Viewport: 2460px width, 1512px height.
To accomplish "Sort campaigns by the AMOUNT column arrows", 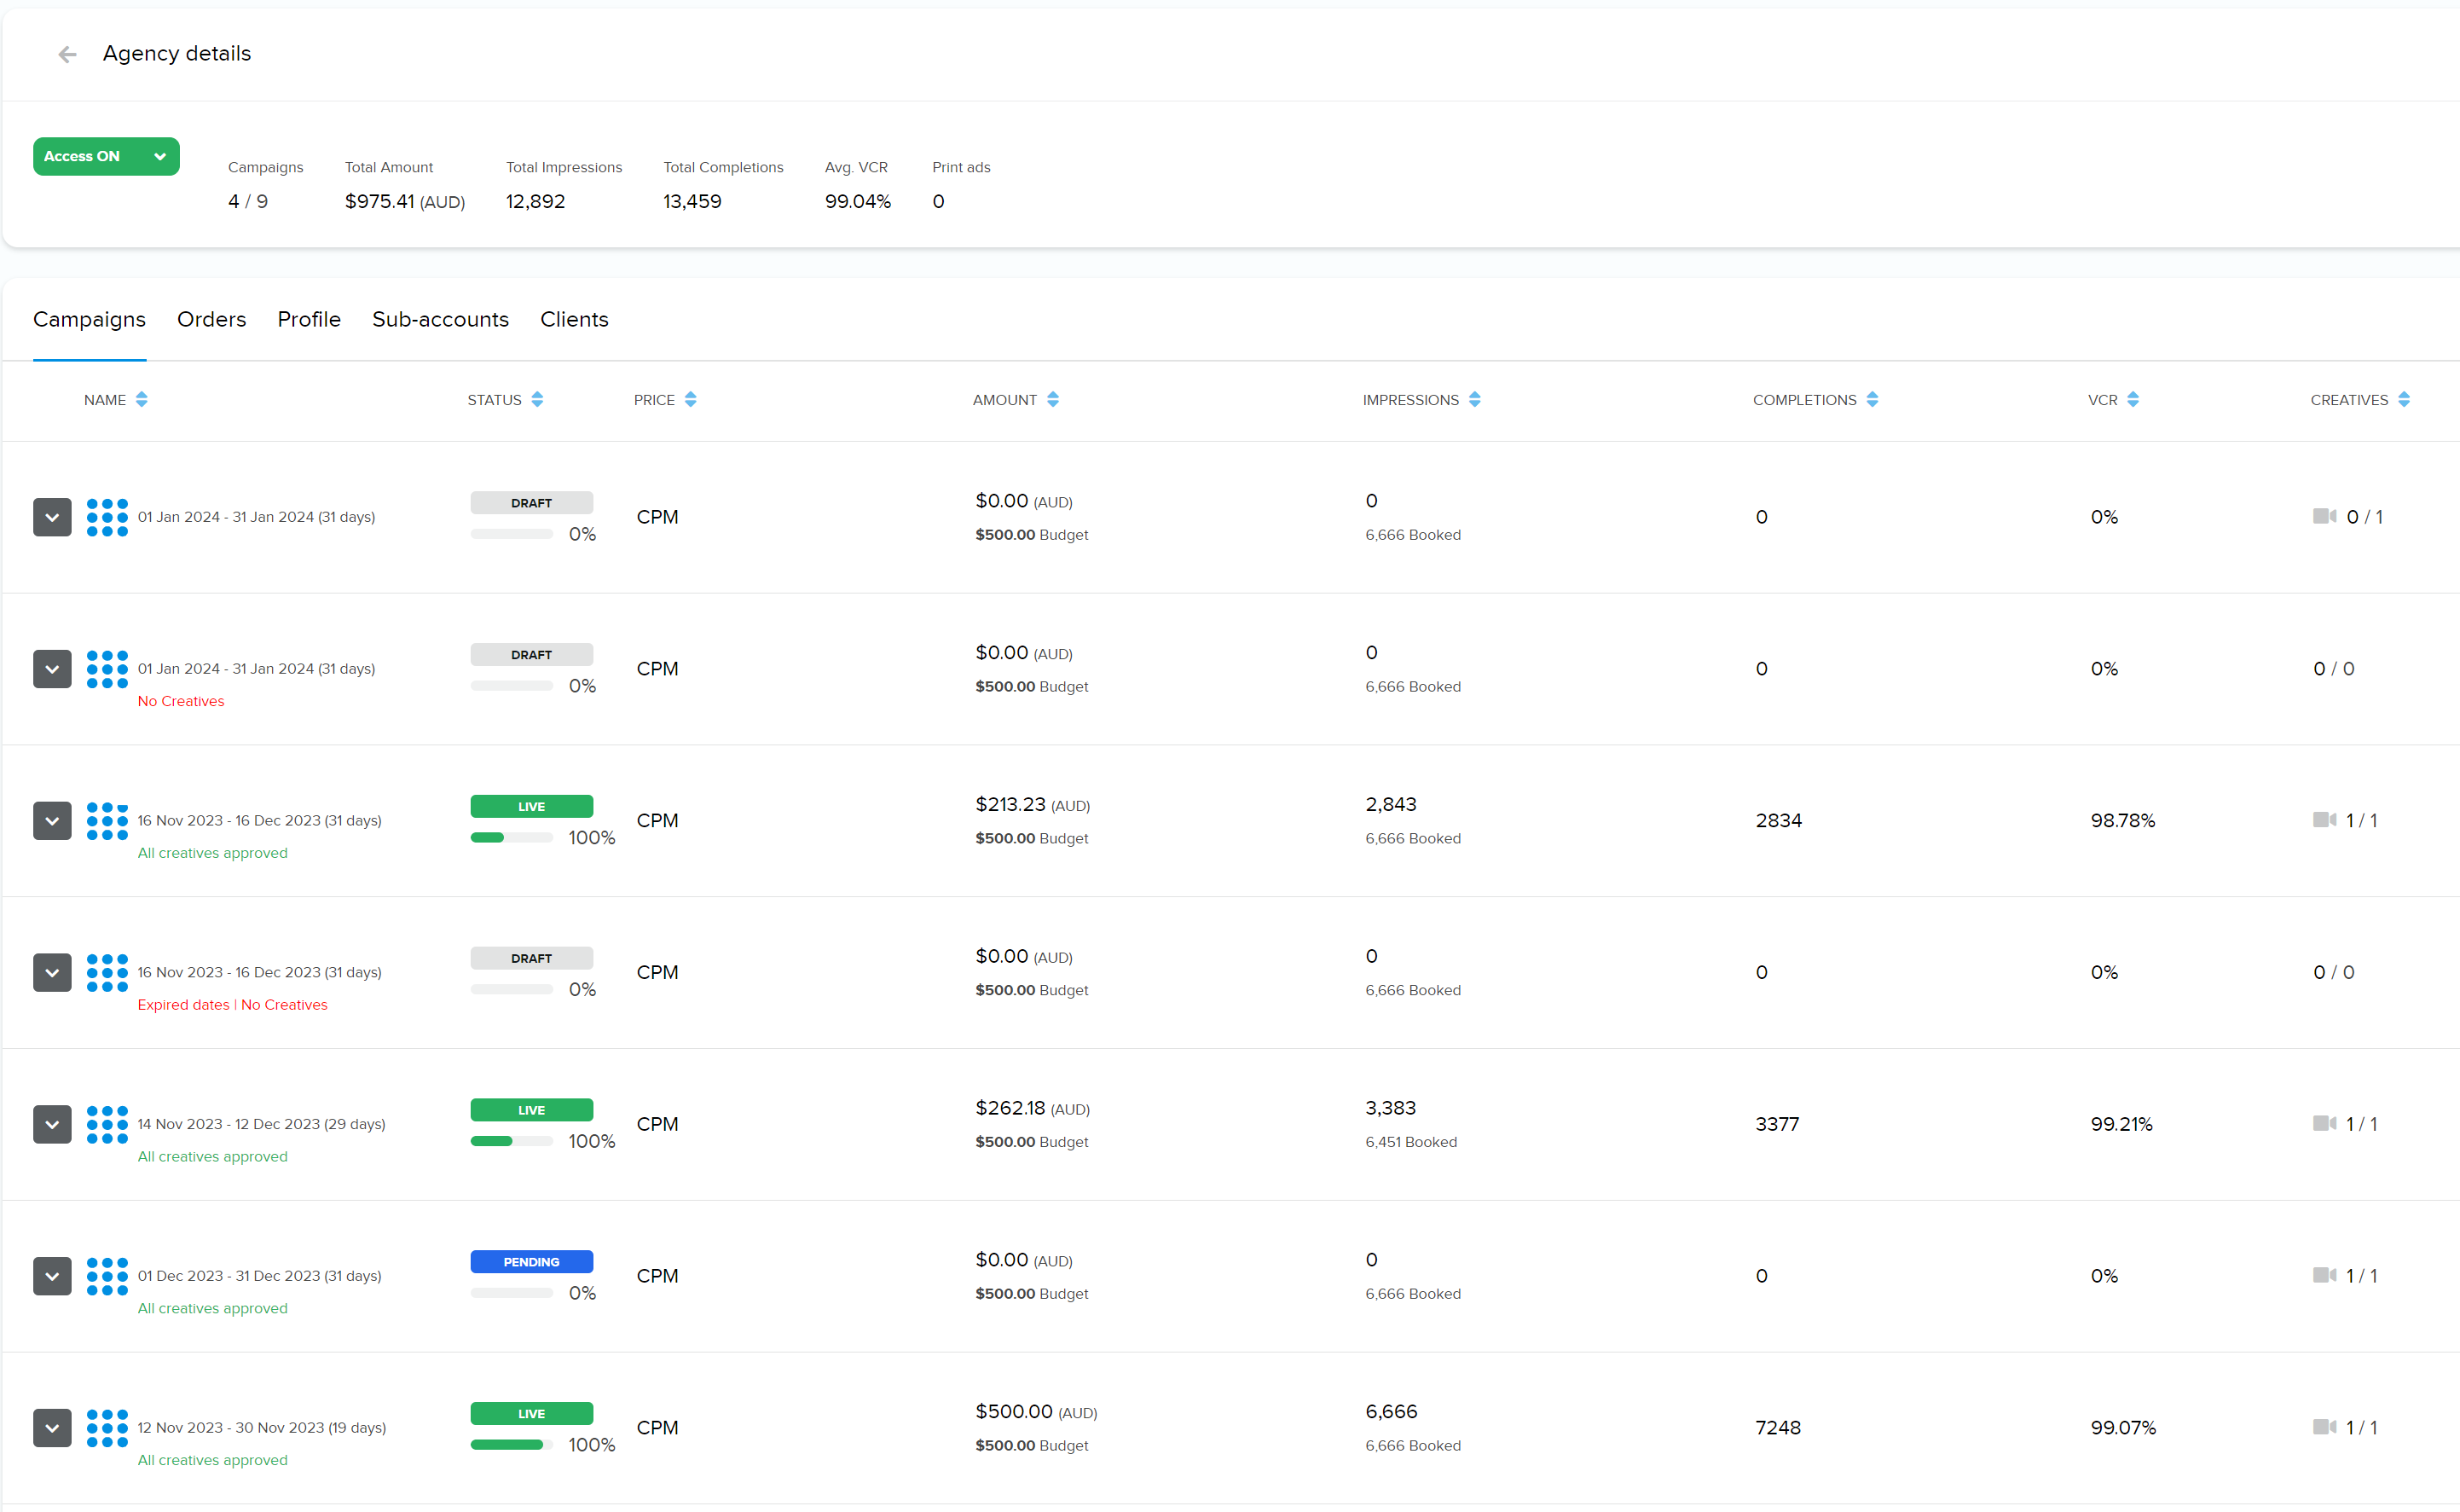I will (x=1051, y=400).
